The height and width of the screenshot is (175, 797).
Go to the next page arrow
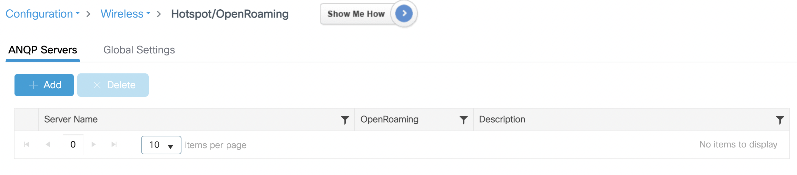coord(94,144)
